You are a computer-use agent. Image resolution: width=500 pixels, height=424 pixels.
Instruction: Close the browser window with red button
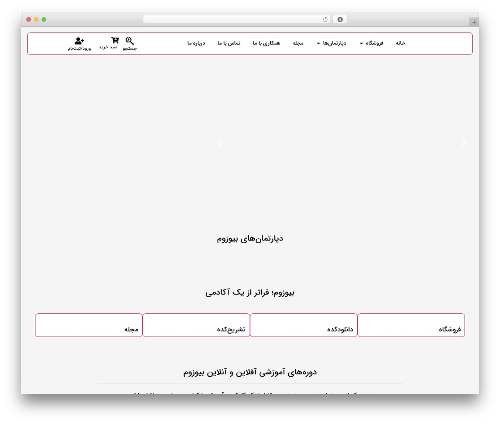point(29,20)
